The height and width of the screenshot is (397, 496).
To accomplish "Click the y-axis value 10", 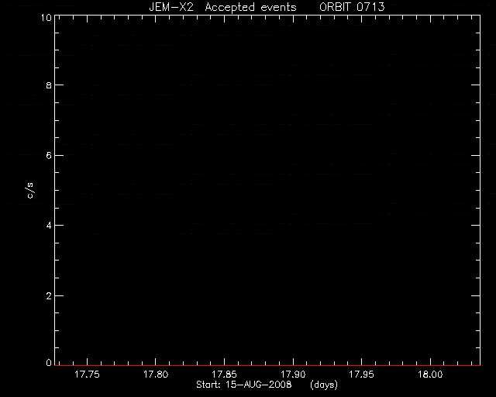I will (46, 17).
